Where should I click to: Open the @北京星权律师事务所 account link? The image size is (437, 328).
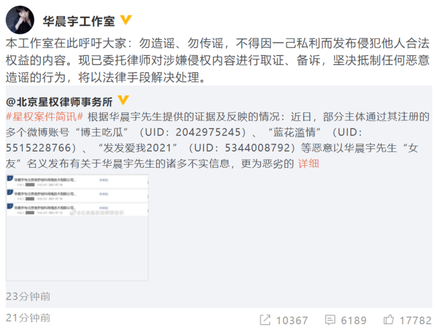pos(59,102)
